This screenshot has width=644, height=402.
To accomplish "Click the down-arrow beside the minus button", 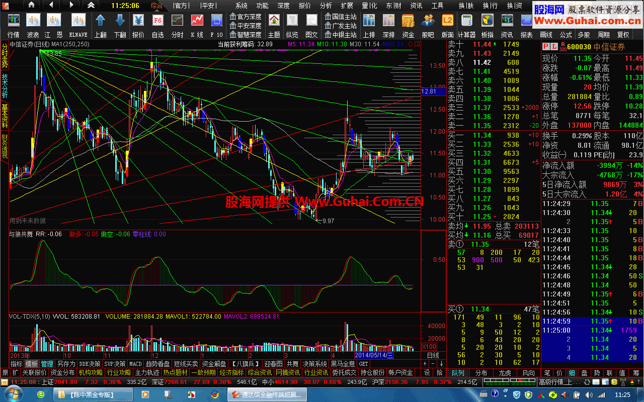I will coord(441,363).
